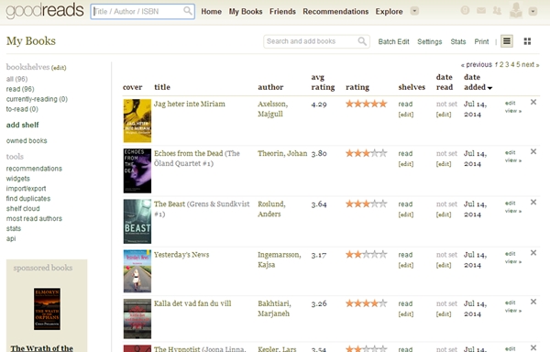Click the Print link
Viewport: 550px width, 352px height.
pyautogui.click(x=481, y=42)
